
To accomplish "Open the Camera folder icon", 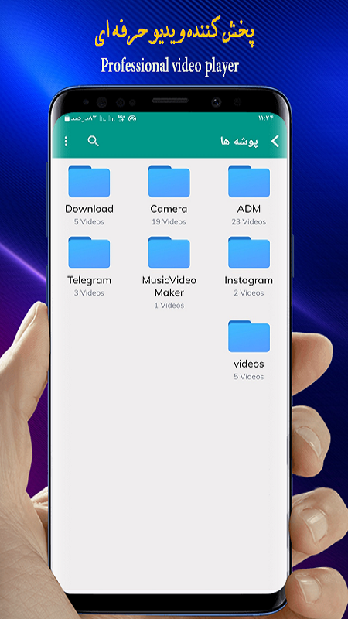I will (169, 181).
